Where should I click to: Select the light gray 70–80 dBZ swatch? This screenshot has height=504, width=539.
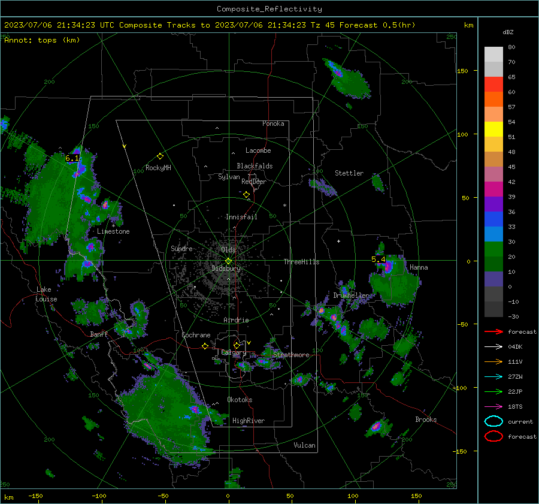493,55
